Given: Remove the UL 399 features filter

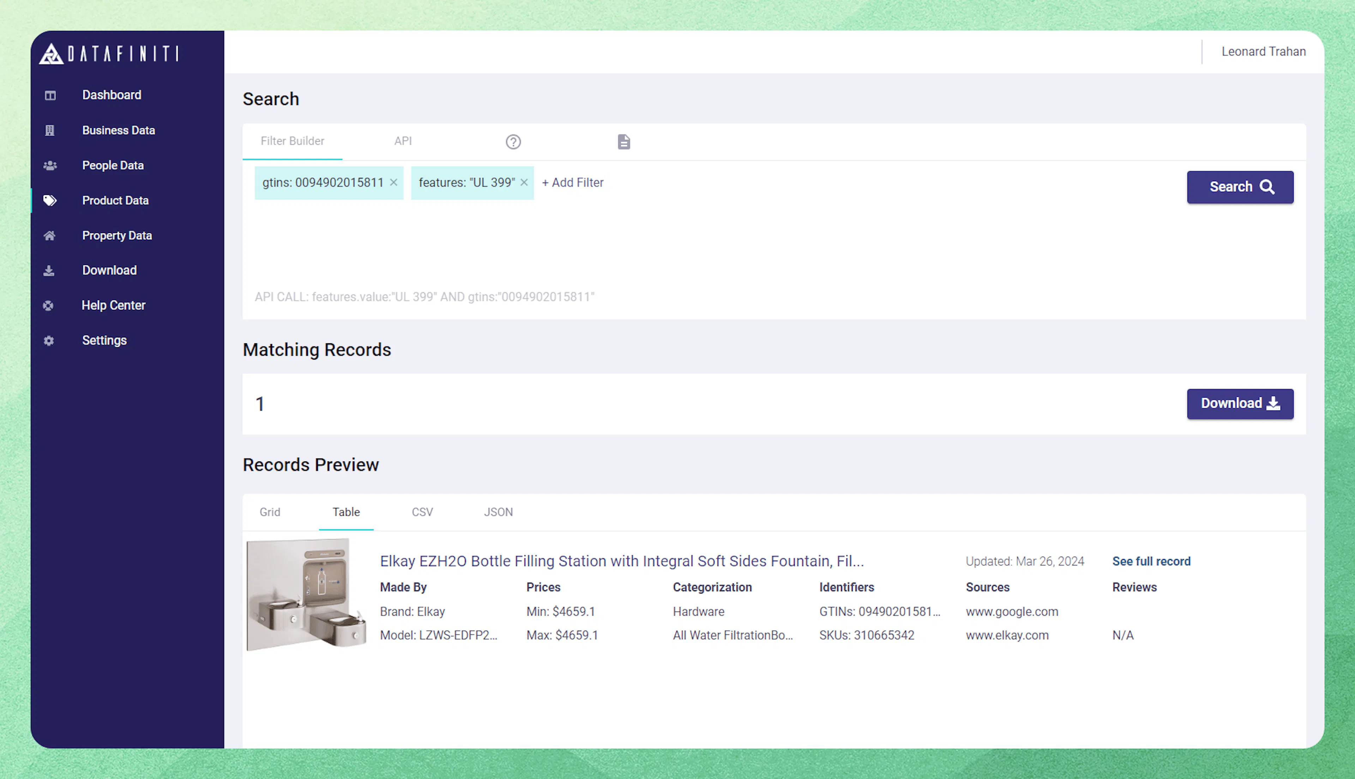Looking at the screenshot, I should click(x=524, y=183).
